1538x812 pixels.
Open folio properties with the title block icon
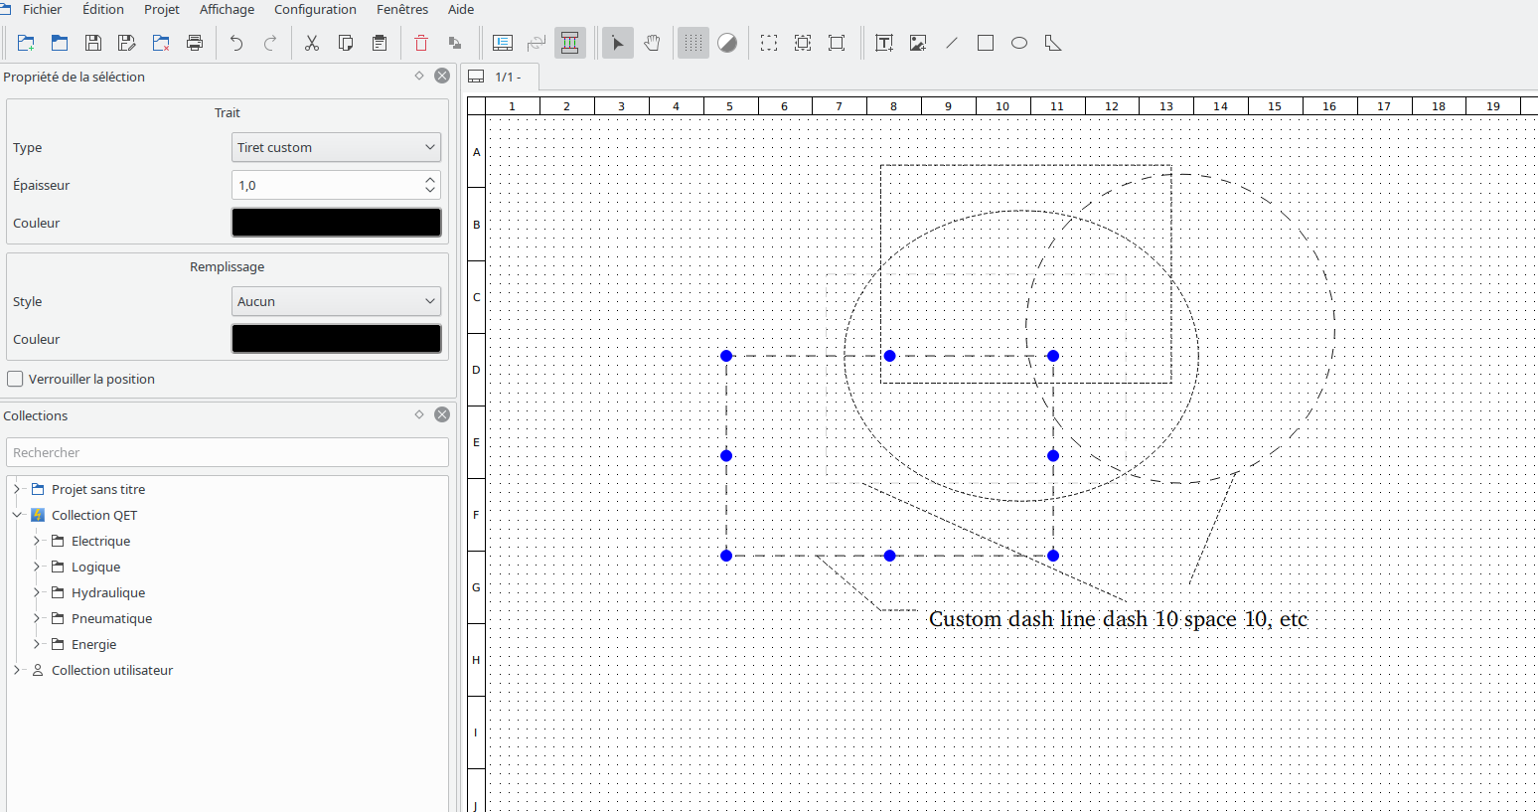coord(503,43)
